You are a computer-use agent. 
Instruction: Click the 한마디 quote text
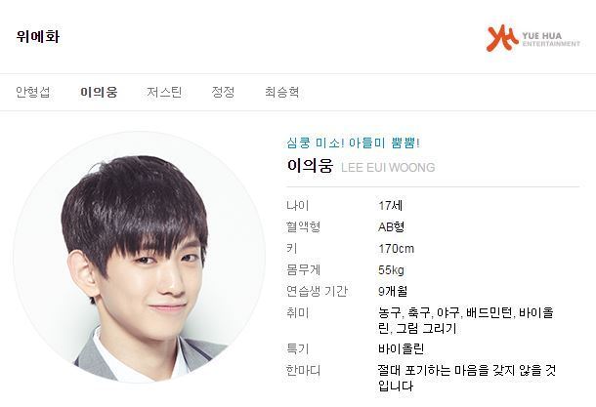click(467, 378)
